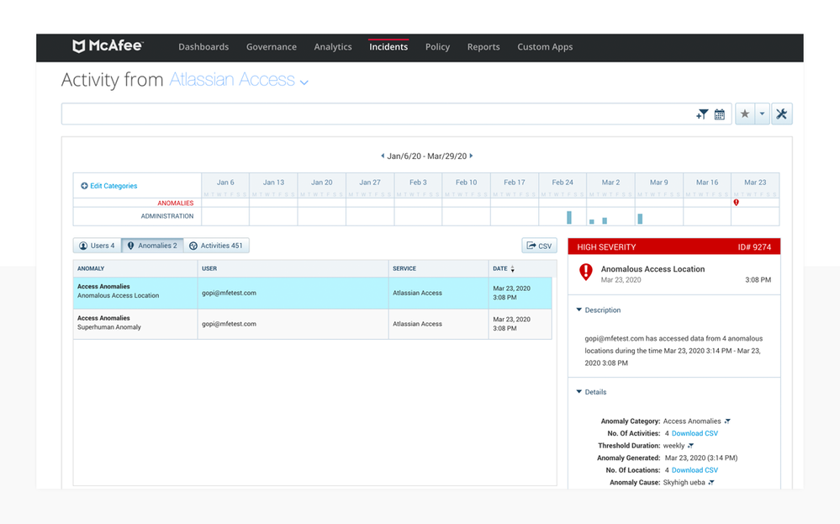Download CSV for No. Of Activities
Viewport: 840px width, 524px height.
(695, 433)
